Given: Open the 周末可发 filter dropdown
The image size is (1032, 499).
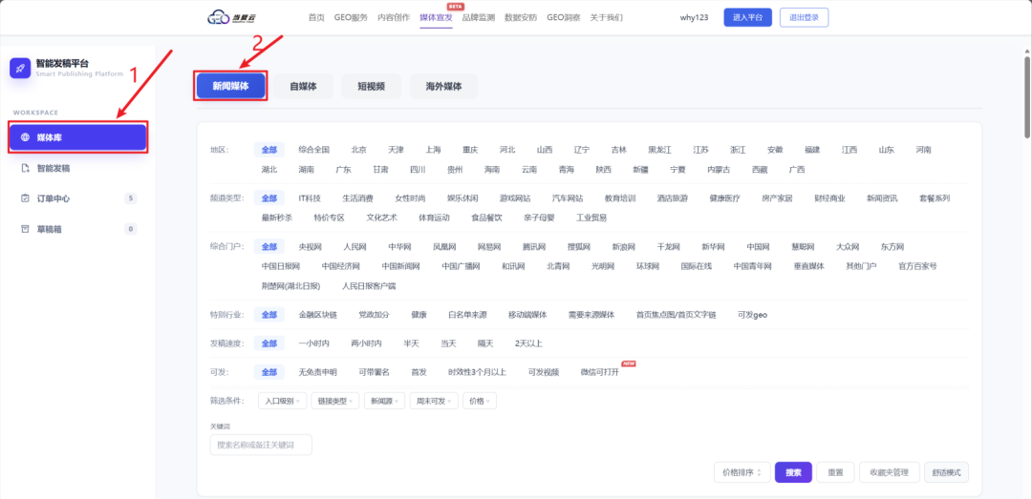Looking at the screenshot, I should (434, 401).
